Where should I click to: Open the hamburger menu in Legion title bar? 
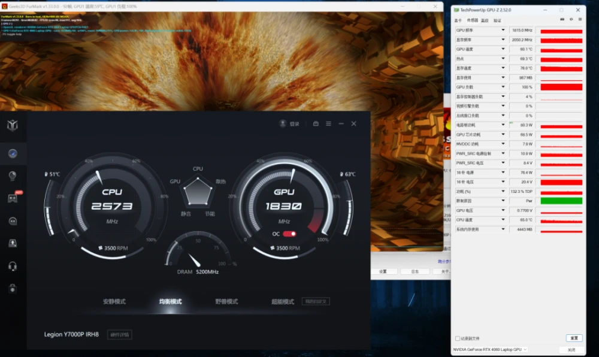[x=328, y=124]
